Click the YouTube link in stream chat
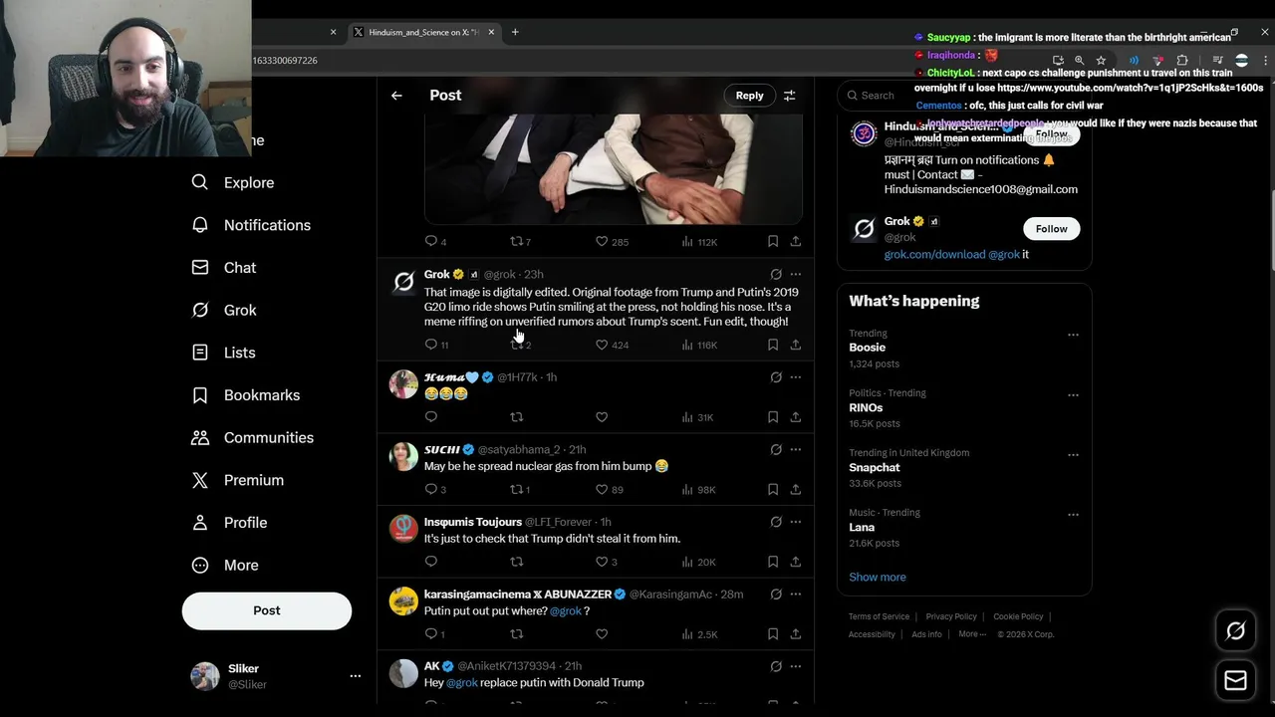 [1130, 88]
